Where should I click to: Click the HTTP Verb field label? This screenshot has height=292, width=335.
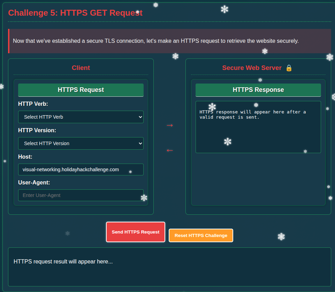coord(33,104)
